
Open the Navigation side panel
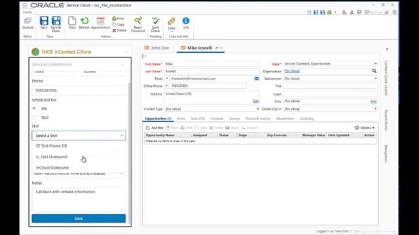coord(386,153)
